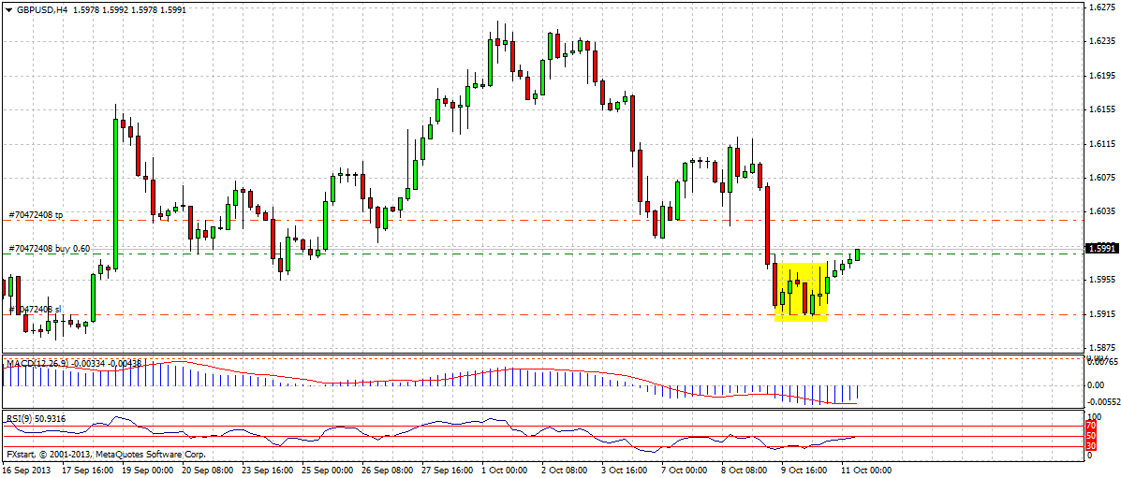
Task: Click the 1.6235 price scale value
Action: pyautogui.click(x=1101, y=41)
